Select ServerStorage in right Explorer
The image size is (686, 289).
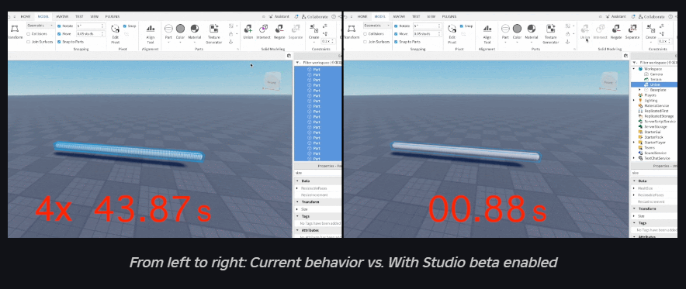coord(656,126)
